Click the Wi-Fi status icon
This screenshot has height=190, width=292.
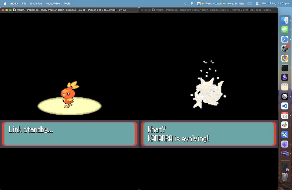coord(192,4)
